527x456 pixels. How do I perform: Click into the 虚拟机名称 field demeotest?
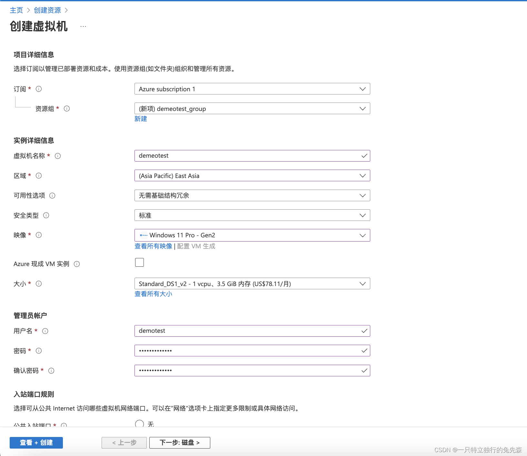pos(252,156)
